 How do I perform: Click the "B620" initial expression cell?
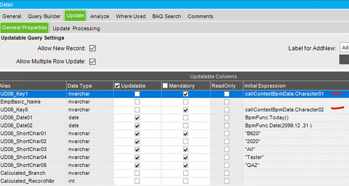coord(296,133)
